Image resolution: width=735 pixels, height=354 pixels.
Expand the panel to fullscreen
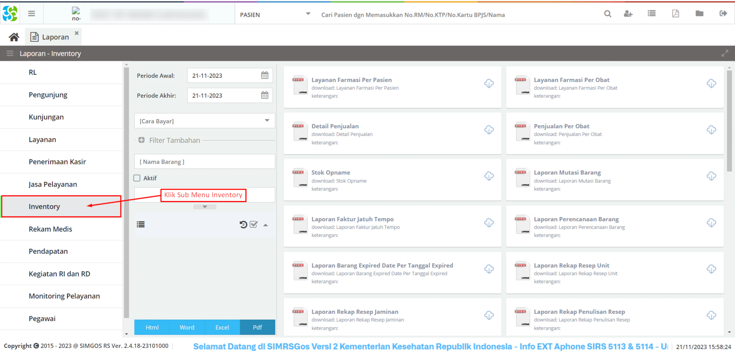coord(725,53)
